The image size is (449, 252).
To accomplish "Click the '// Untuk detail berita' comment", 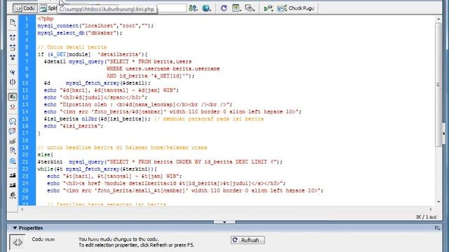I will pyautogui.click(x=72, y=47).
